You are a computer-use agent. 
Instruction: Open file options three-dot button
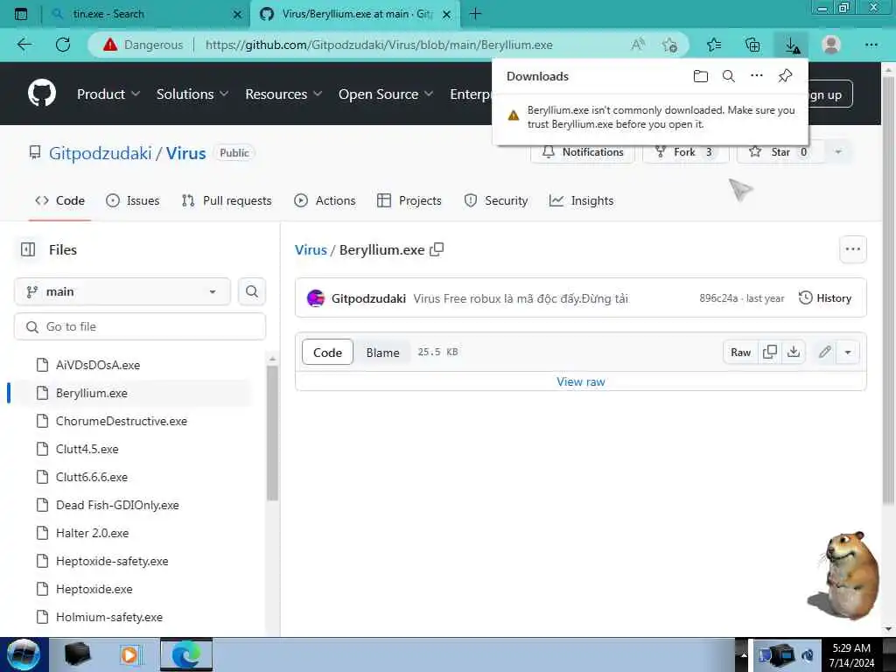tap(852, 249)
